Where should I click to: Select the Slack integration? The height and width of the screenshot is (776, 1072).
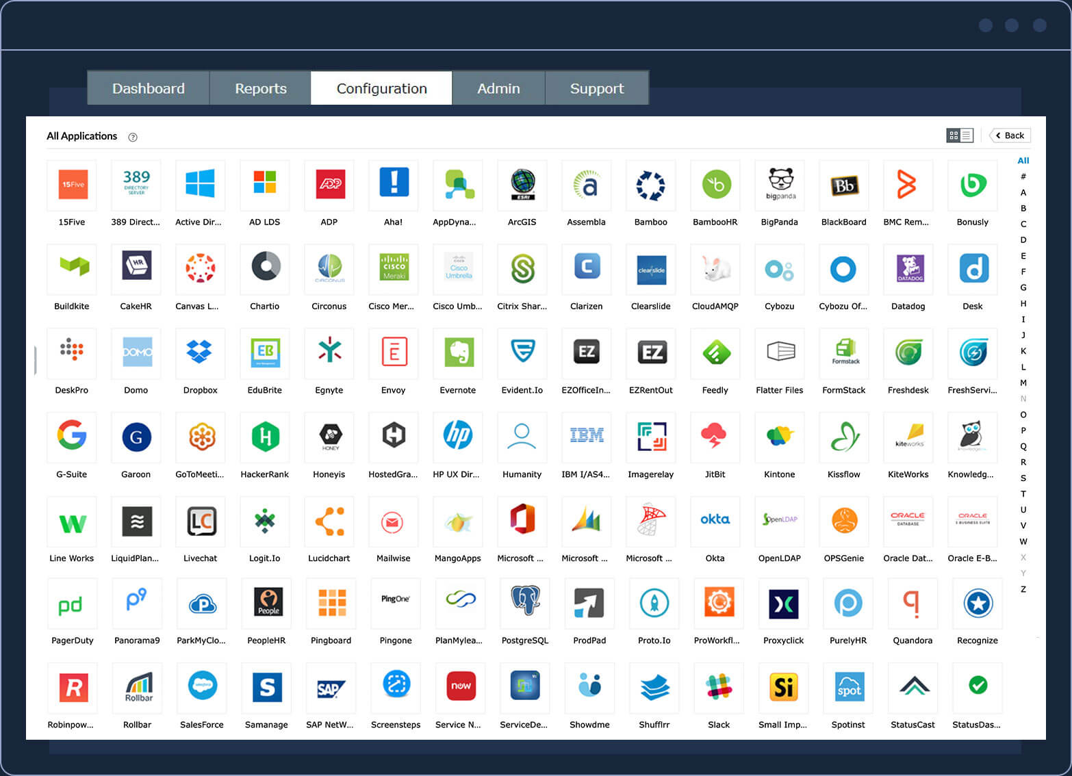tap(718, 688)
